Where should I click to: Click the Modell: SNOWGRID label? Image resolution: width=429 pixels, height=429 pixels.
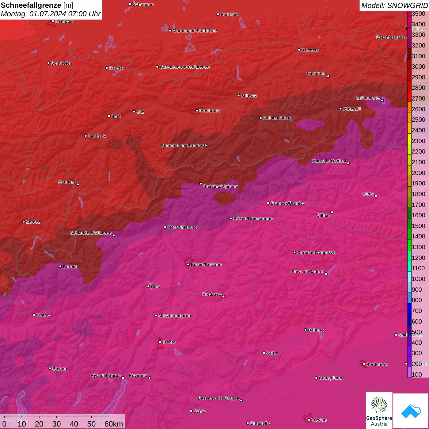tap(394, 5)
